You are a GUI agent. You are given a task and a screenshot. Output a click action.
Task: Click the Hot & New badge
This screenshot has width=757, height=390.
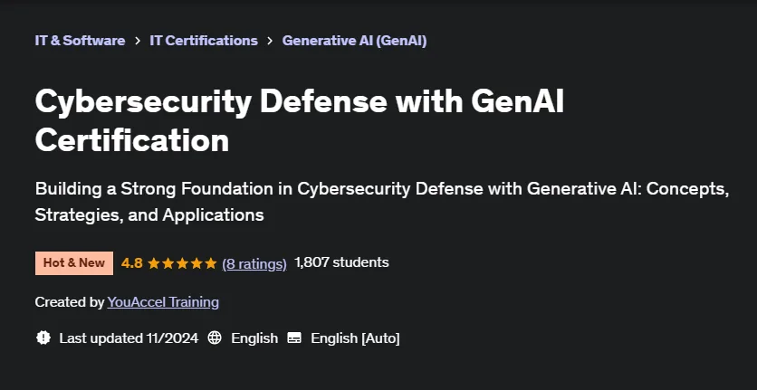pyautogui.click(x=74, y=263)
